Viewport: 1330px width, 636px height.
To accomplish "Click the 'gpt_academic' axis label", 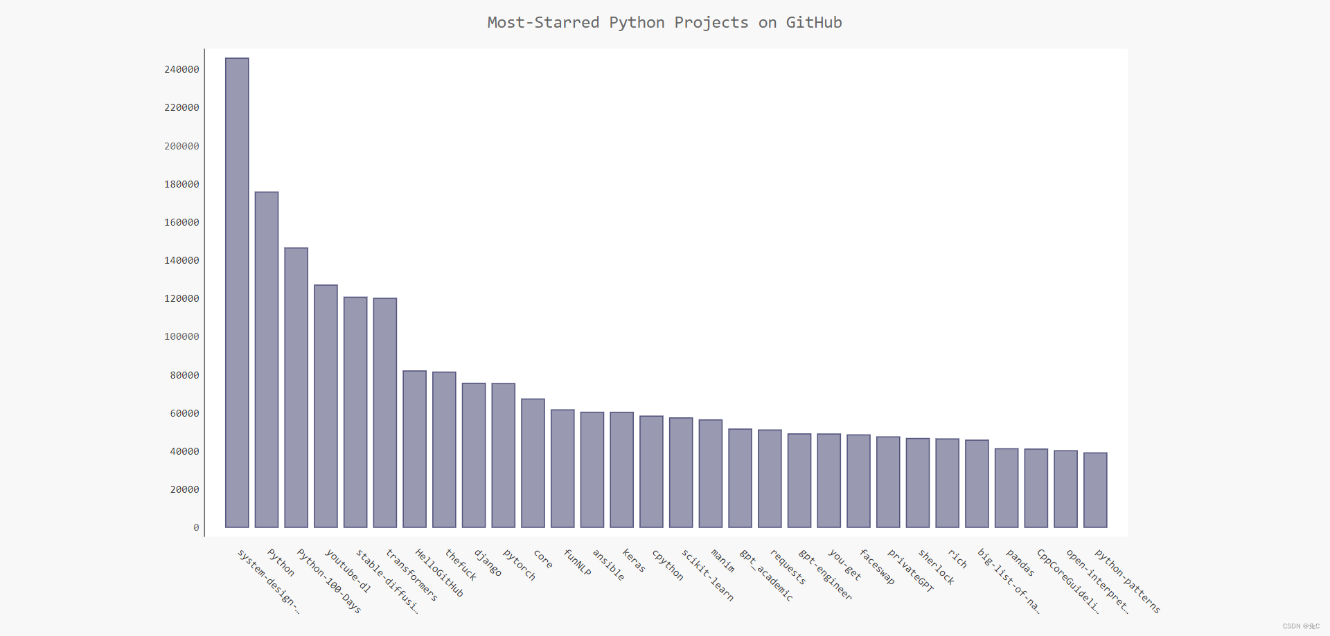I will [766, 575].
